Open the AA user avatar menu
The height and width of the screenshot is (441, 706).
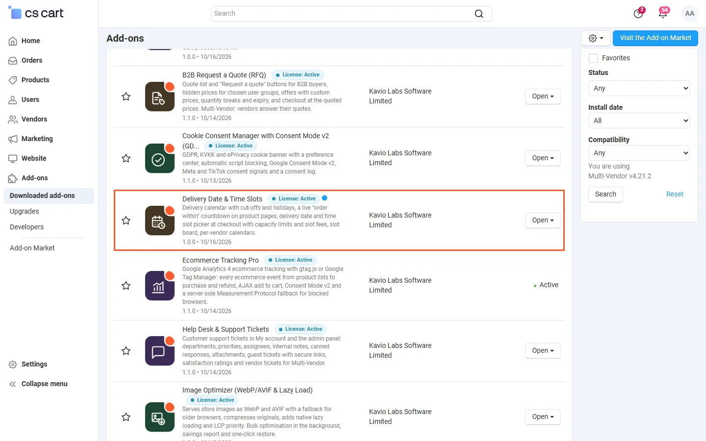click(690, 13)
